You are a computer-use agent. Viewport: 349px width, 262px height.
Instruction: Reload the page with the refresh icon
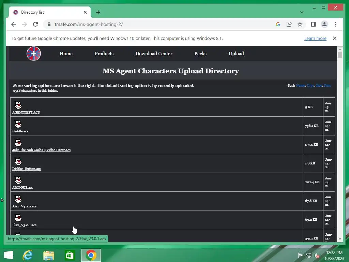35,24
